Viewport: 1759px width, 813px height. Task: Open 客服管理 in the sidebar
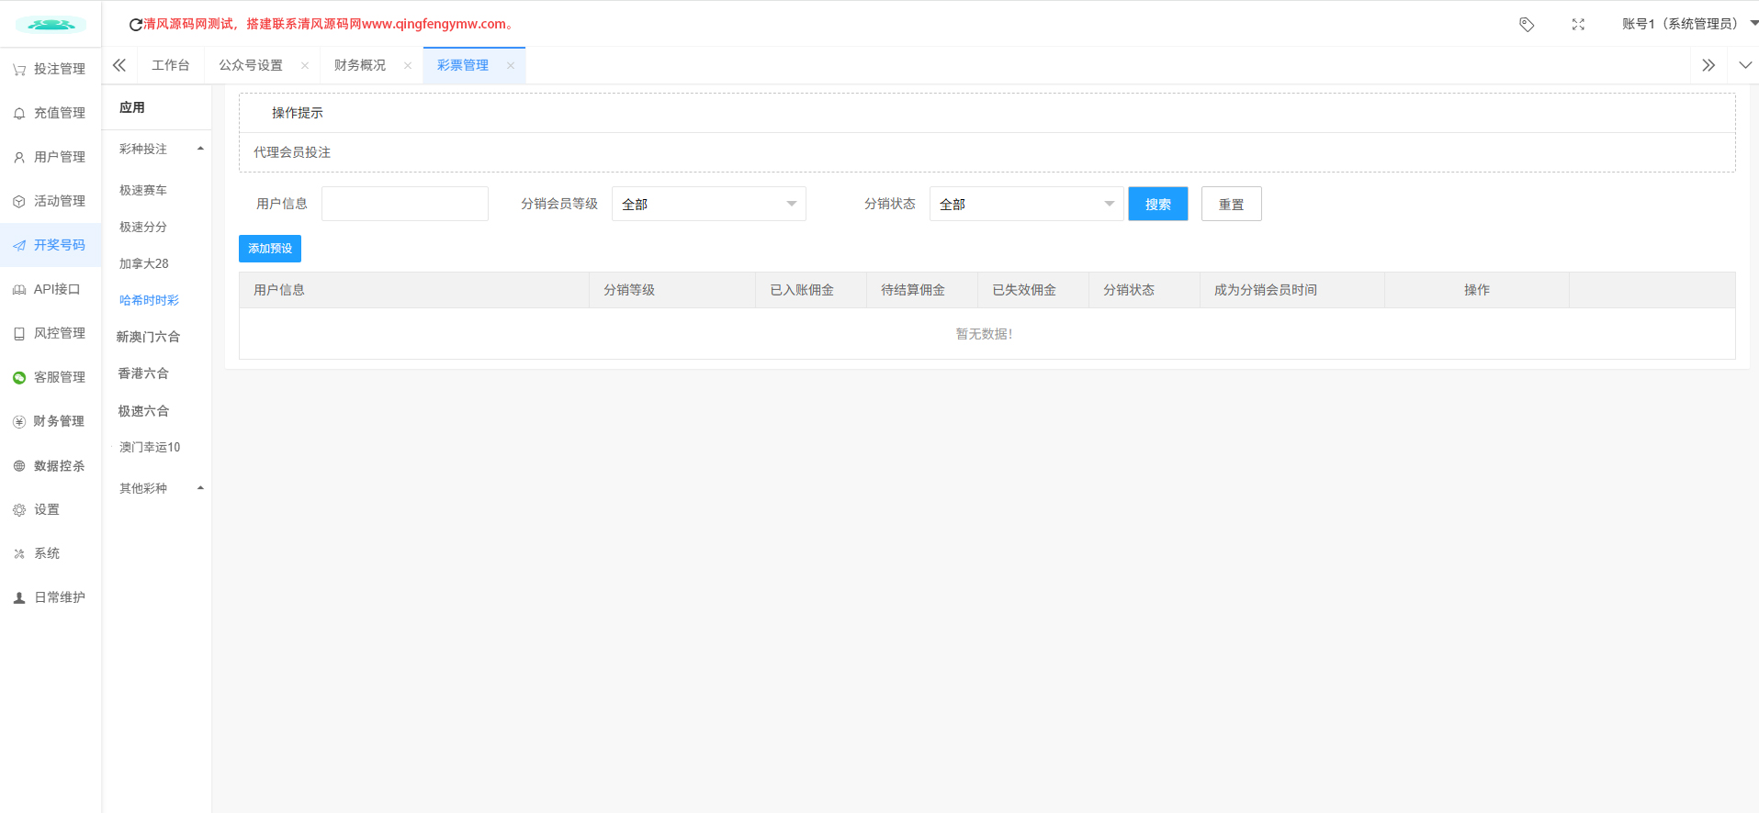coord(51,377)
